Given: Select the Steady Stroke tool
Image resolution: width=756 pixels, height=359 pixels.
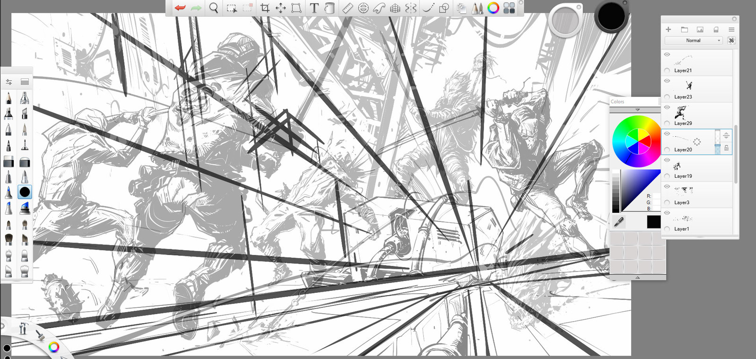Looking at the screenshot, I should click(x=429, y=8).
